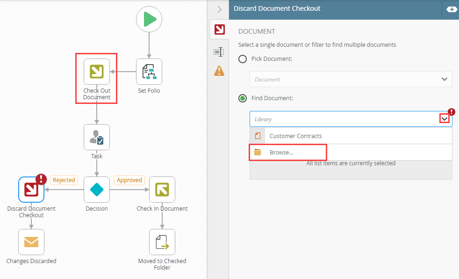
Task: Click the Start node play icon
Action: pyautogui.click(x=149, y=20)
